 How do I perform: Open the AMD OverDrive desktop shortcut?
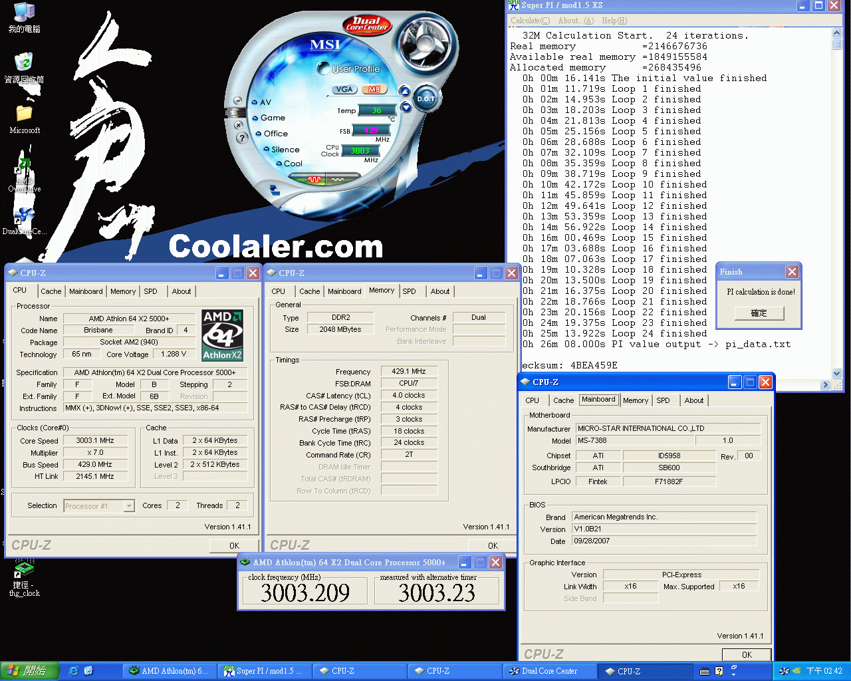tap(24, 175)
